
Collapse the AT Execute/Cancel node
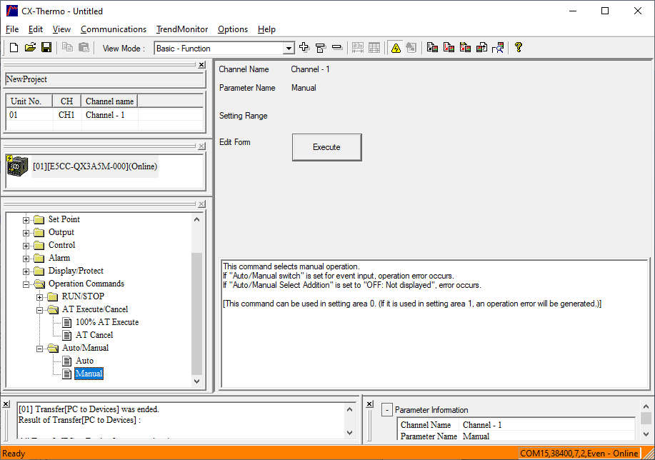[39, 311]
